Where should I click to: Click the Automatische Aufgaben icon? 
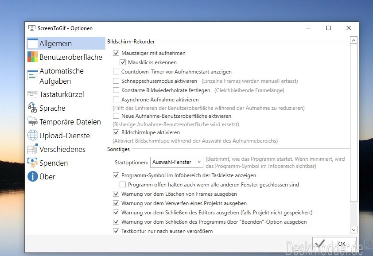pyautogui.click(x=33, y=76)
